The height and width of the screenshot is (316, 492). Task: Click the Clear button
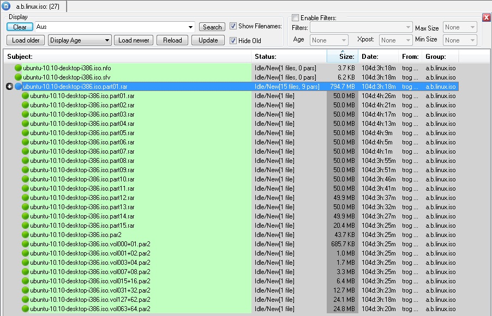[20, 27]
